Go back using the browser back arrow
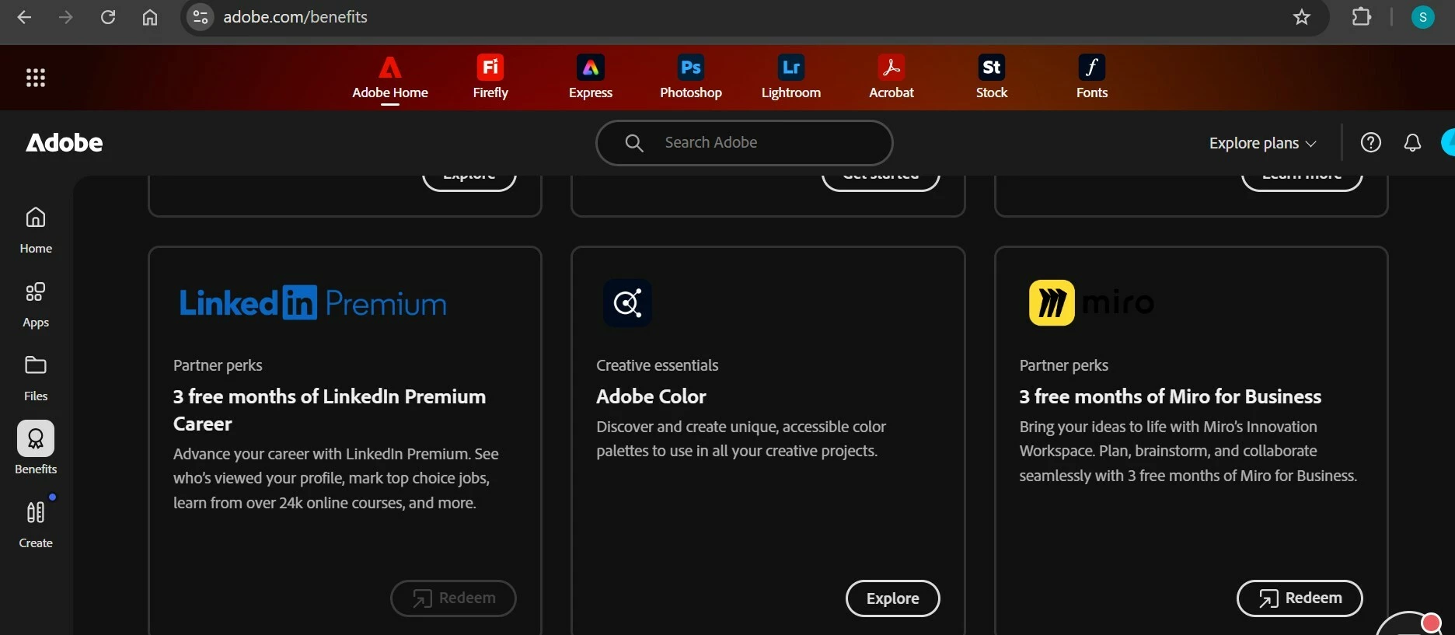This screenshot has height=635, width=1455. [x=24, y=17]
